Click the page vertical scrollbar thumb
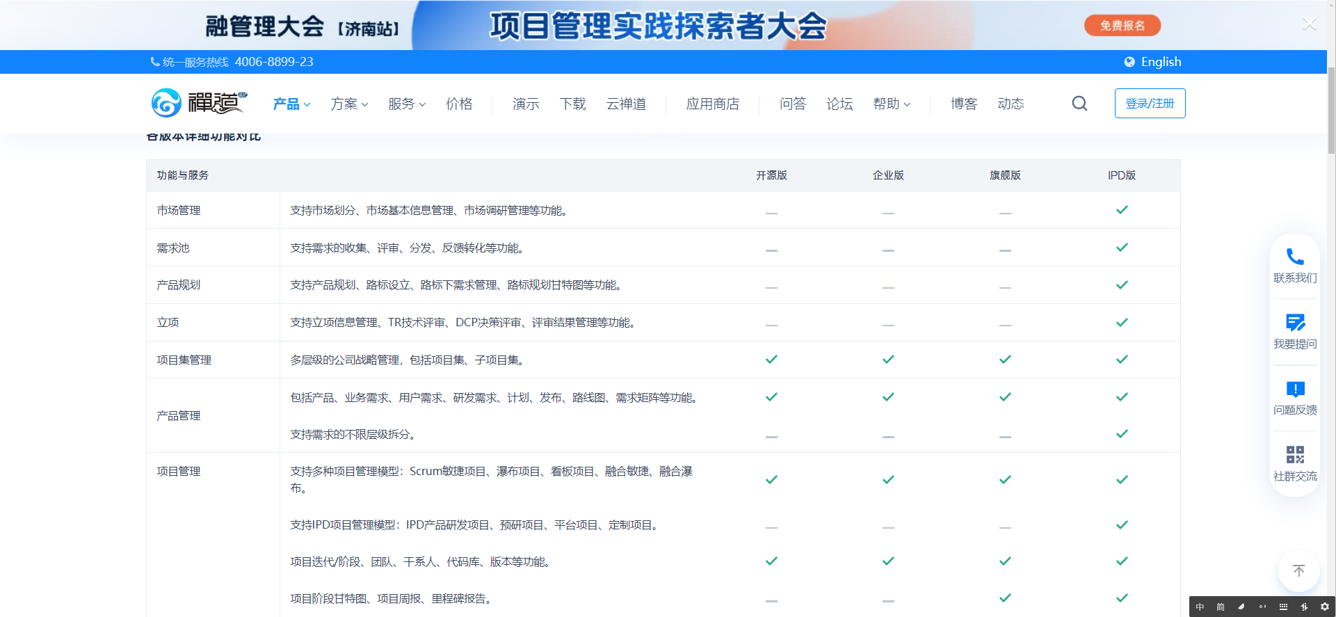 coord(1331,111)
